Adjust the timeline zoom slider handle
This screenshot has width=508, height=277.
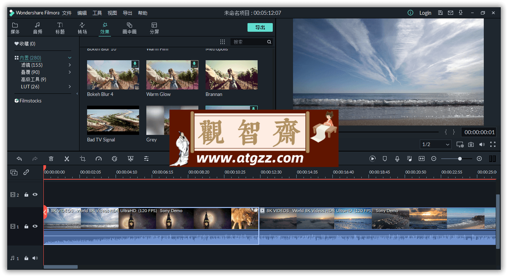460,159
